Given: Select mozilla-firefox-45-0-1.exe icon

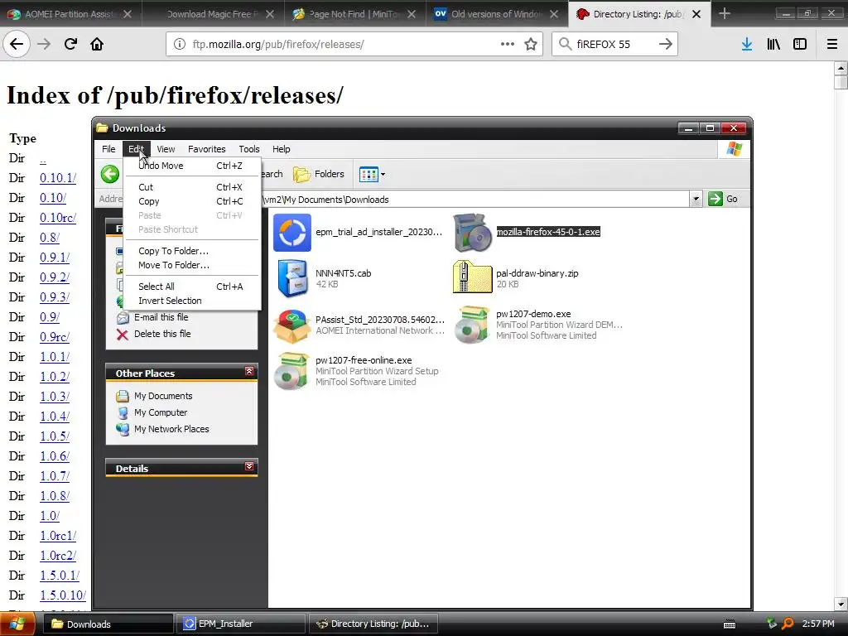Looking at the screenshot, I should coord(472,233).
